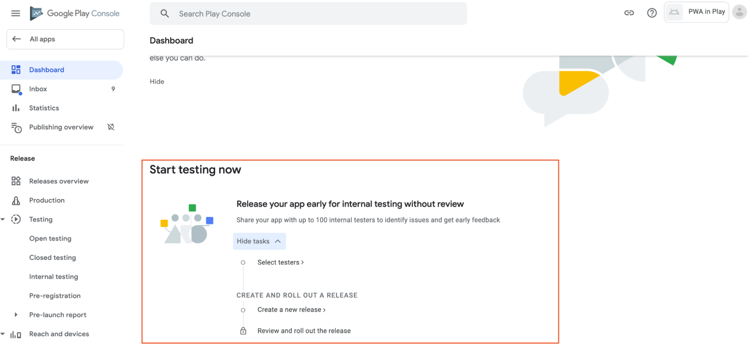The width and height of the screenshot is (752, 347).
Task: Click the Inbox envelope icon
Action: pyautogui.click(x=16, y=89)
